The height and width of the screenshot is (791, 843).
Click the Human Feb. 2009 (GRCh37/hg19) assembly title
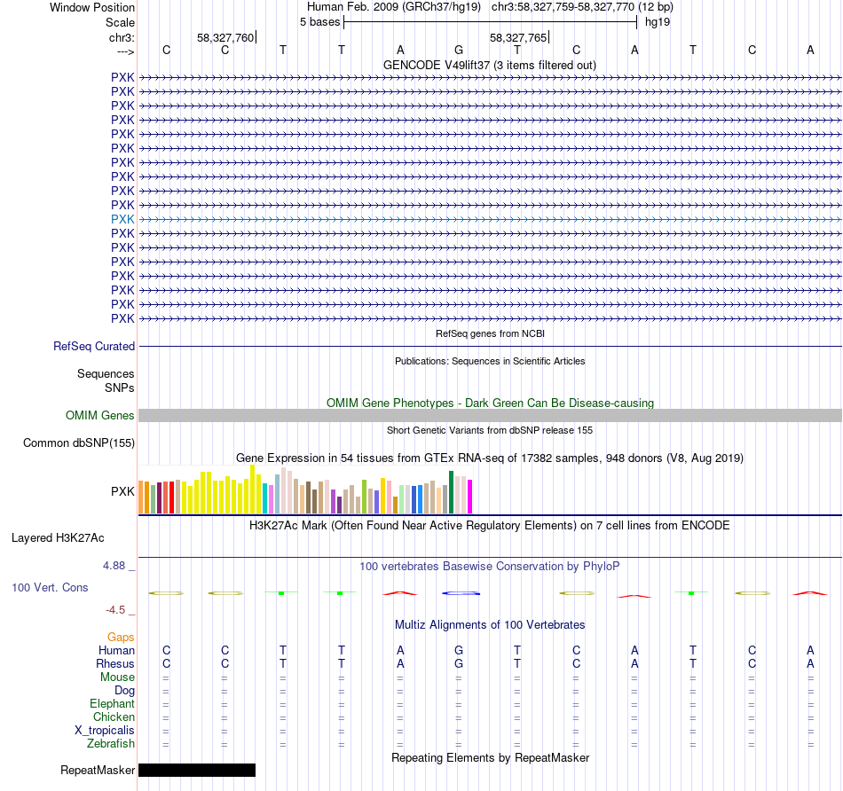tap(393, 7)
